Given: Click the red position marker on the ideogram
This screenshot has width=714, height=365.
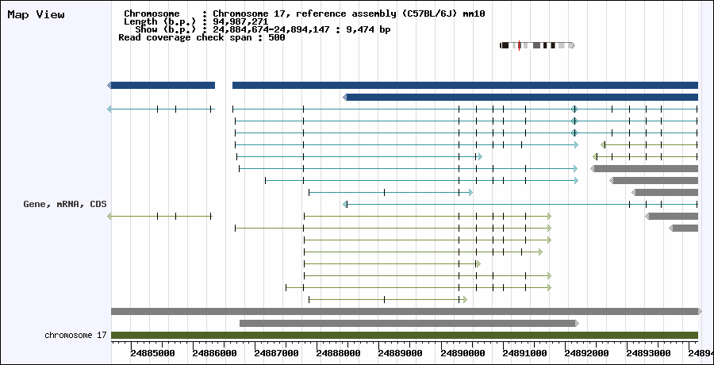Looking at the screenshot, I should [519, 45].
